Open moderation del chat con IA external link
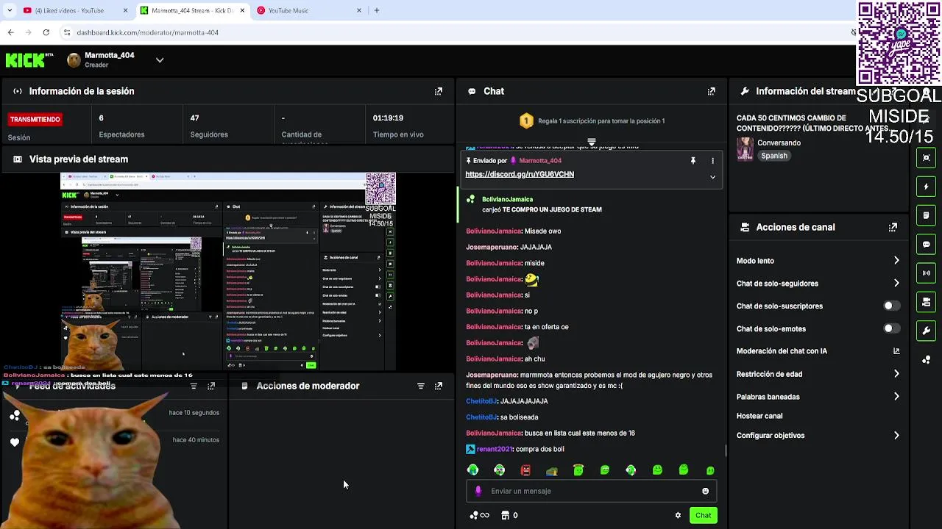 [x=896, y=351]
